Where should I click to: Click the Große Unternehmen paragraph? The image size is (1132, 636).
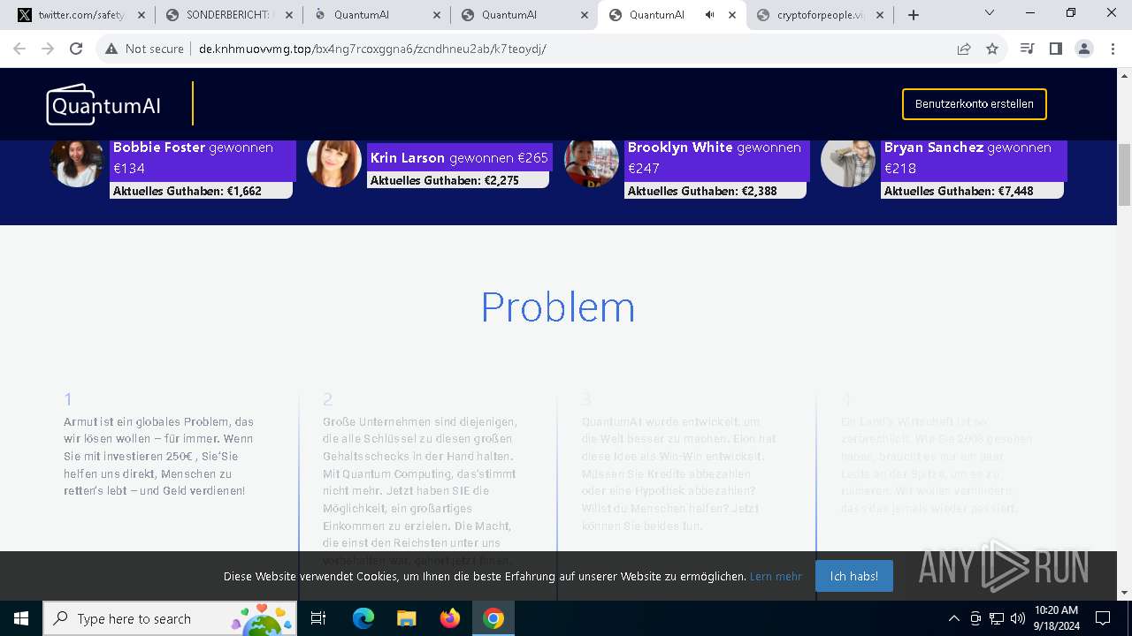pyautogui.click(x=420, y=491)
